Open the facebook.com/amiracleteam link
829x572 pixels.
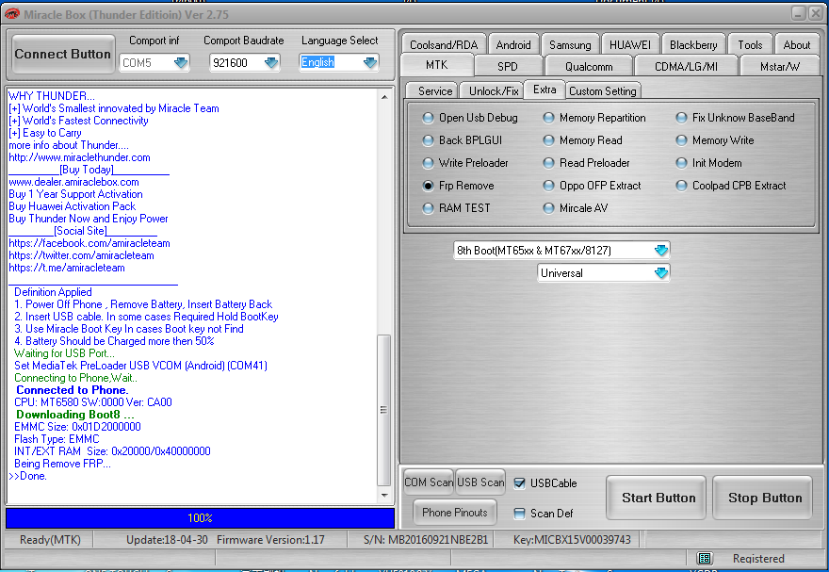89,243
